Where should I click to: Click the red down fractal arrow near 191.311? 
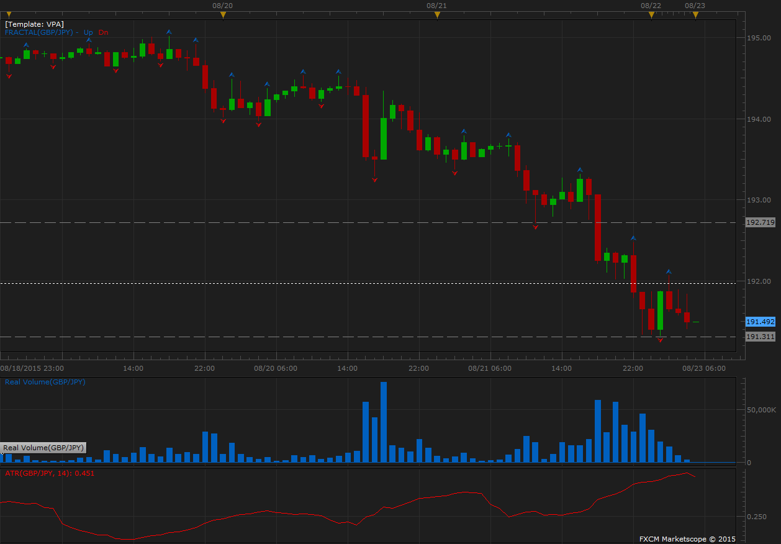click(660, 340)
